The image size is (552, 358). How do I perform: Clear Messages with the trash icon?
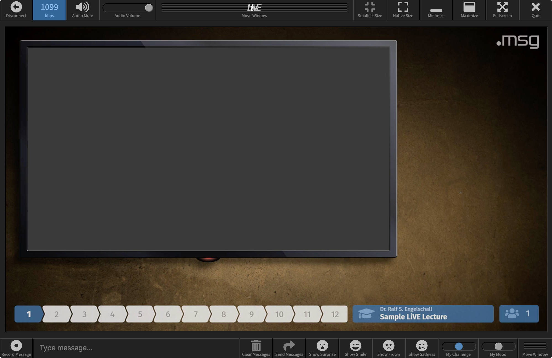(256, 345)
